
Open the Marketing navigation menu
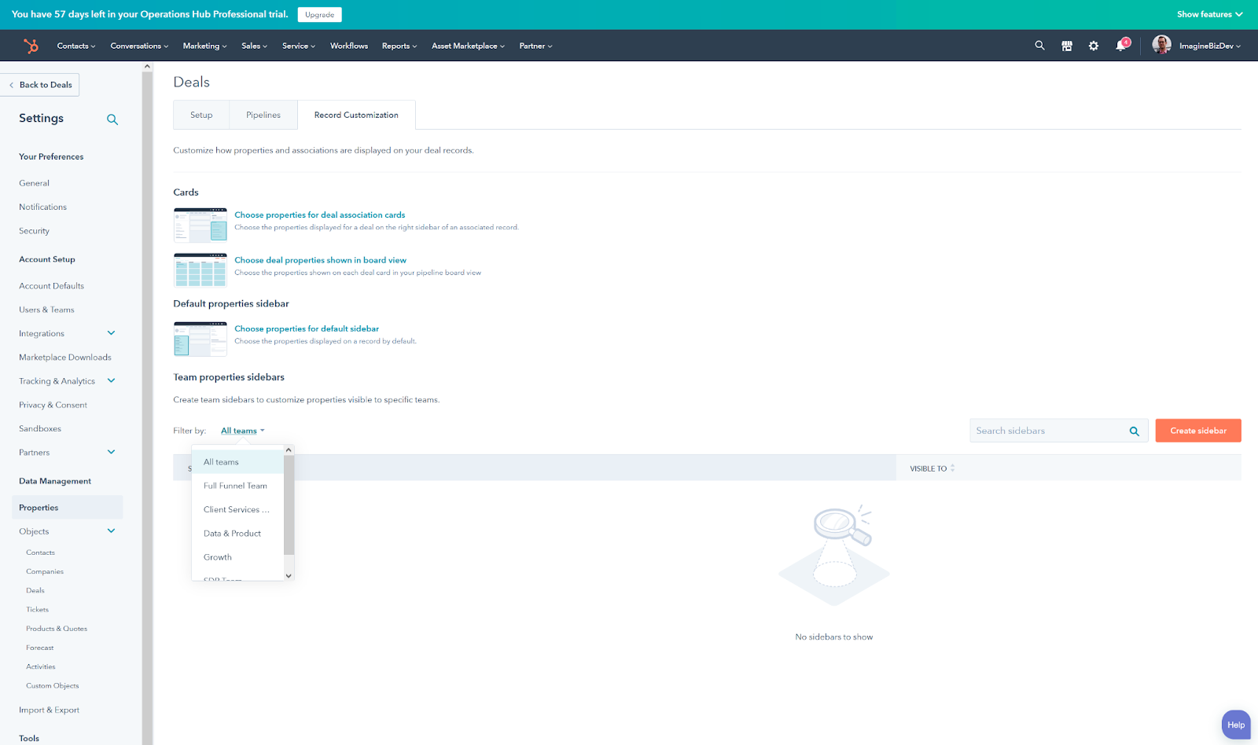point(204,46)
